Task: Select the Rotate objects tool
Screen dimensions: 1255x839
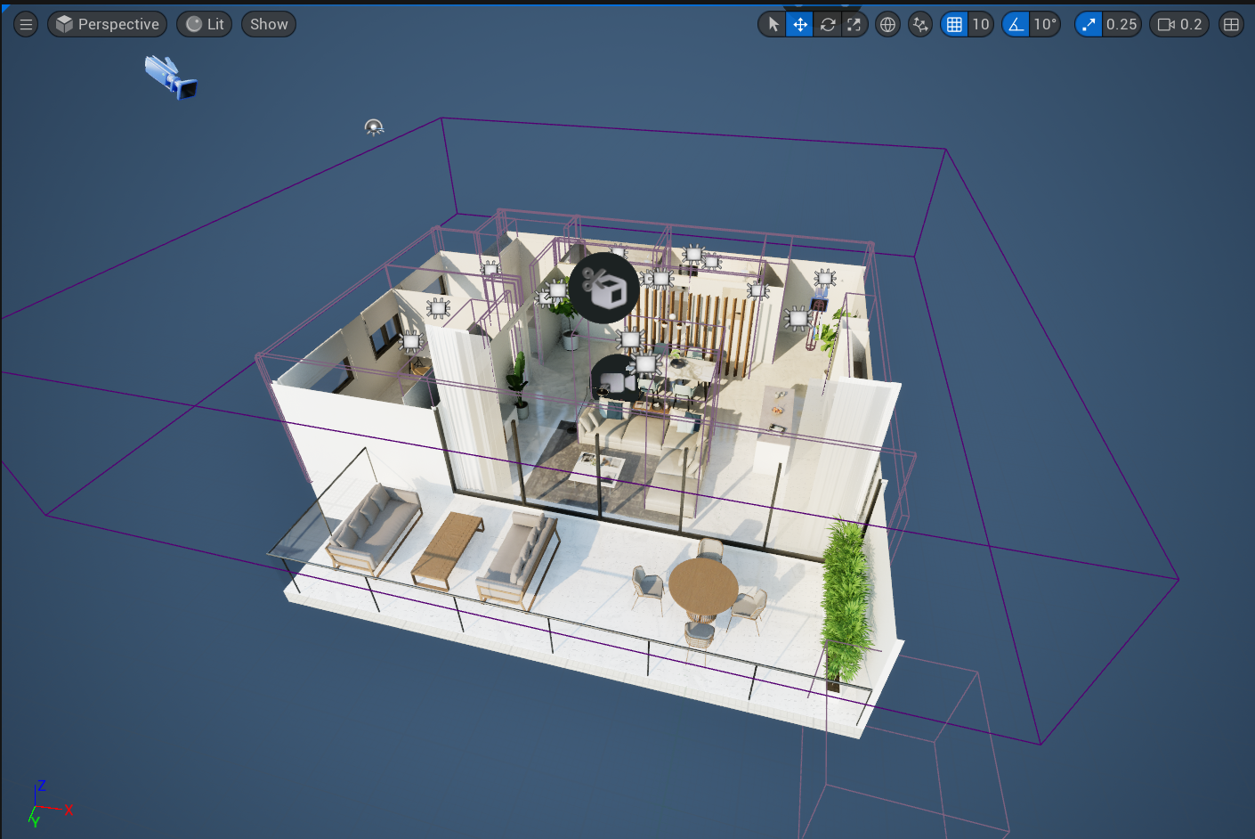Action: pos(828,24)
